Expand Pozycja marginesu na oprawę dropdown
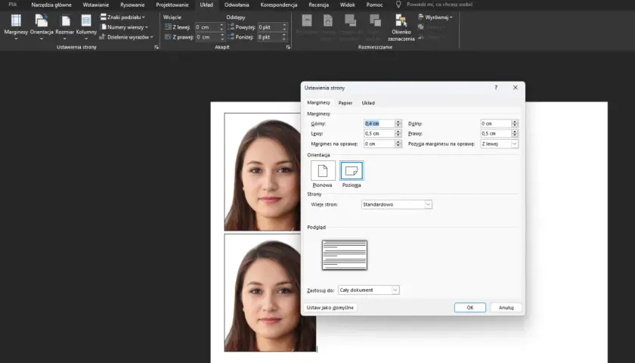The image size is (635, 363). pos(499,144)
